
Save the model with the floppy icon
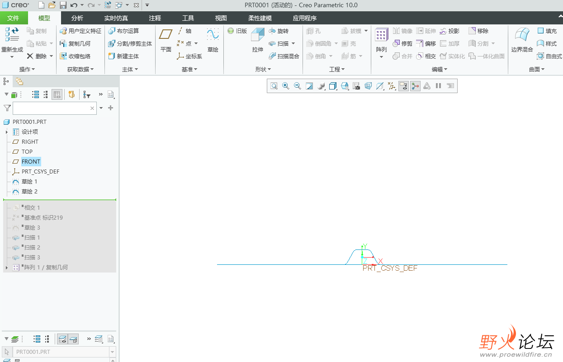pyautogui.click(x=63, y=5)
